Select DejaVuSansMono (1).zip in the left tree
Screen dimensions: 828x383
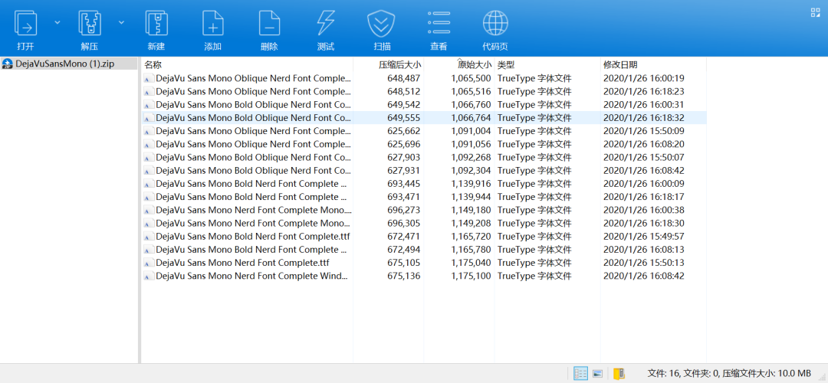tap(64, 64)
